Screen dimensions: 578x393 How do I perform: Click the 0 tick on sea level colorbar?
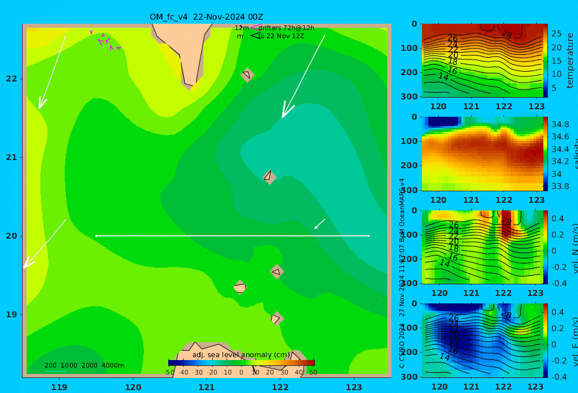(x=241, y=372)
